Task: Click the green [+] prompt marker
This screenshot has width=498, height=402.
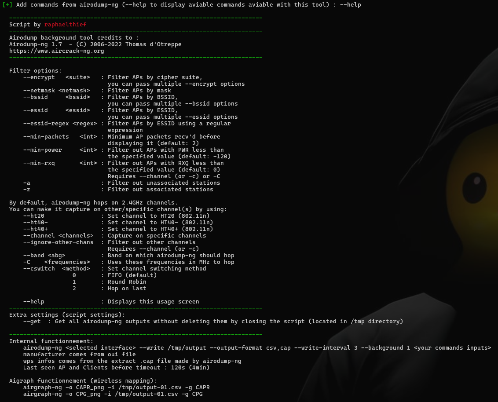Action: (7, 4)
